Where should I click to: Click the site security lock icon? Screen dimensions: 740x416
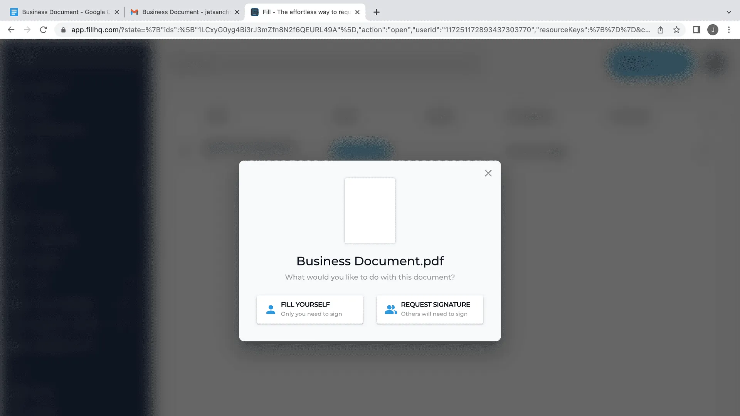[62, 30]
